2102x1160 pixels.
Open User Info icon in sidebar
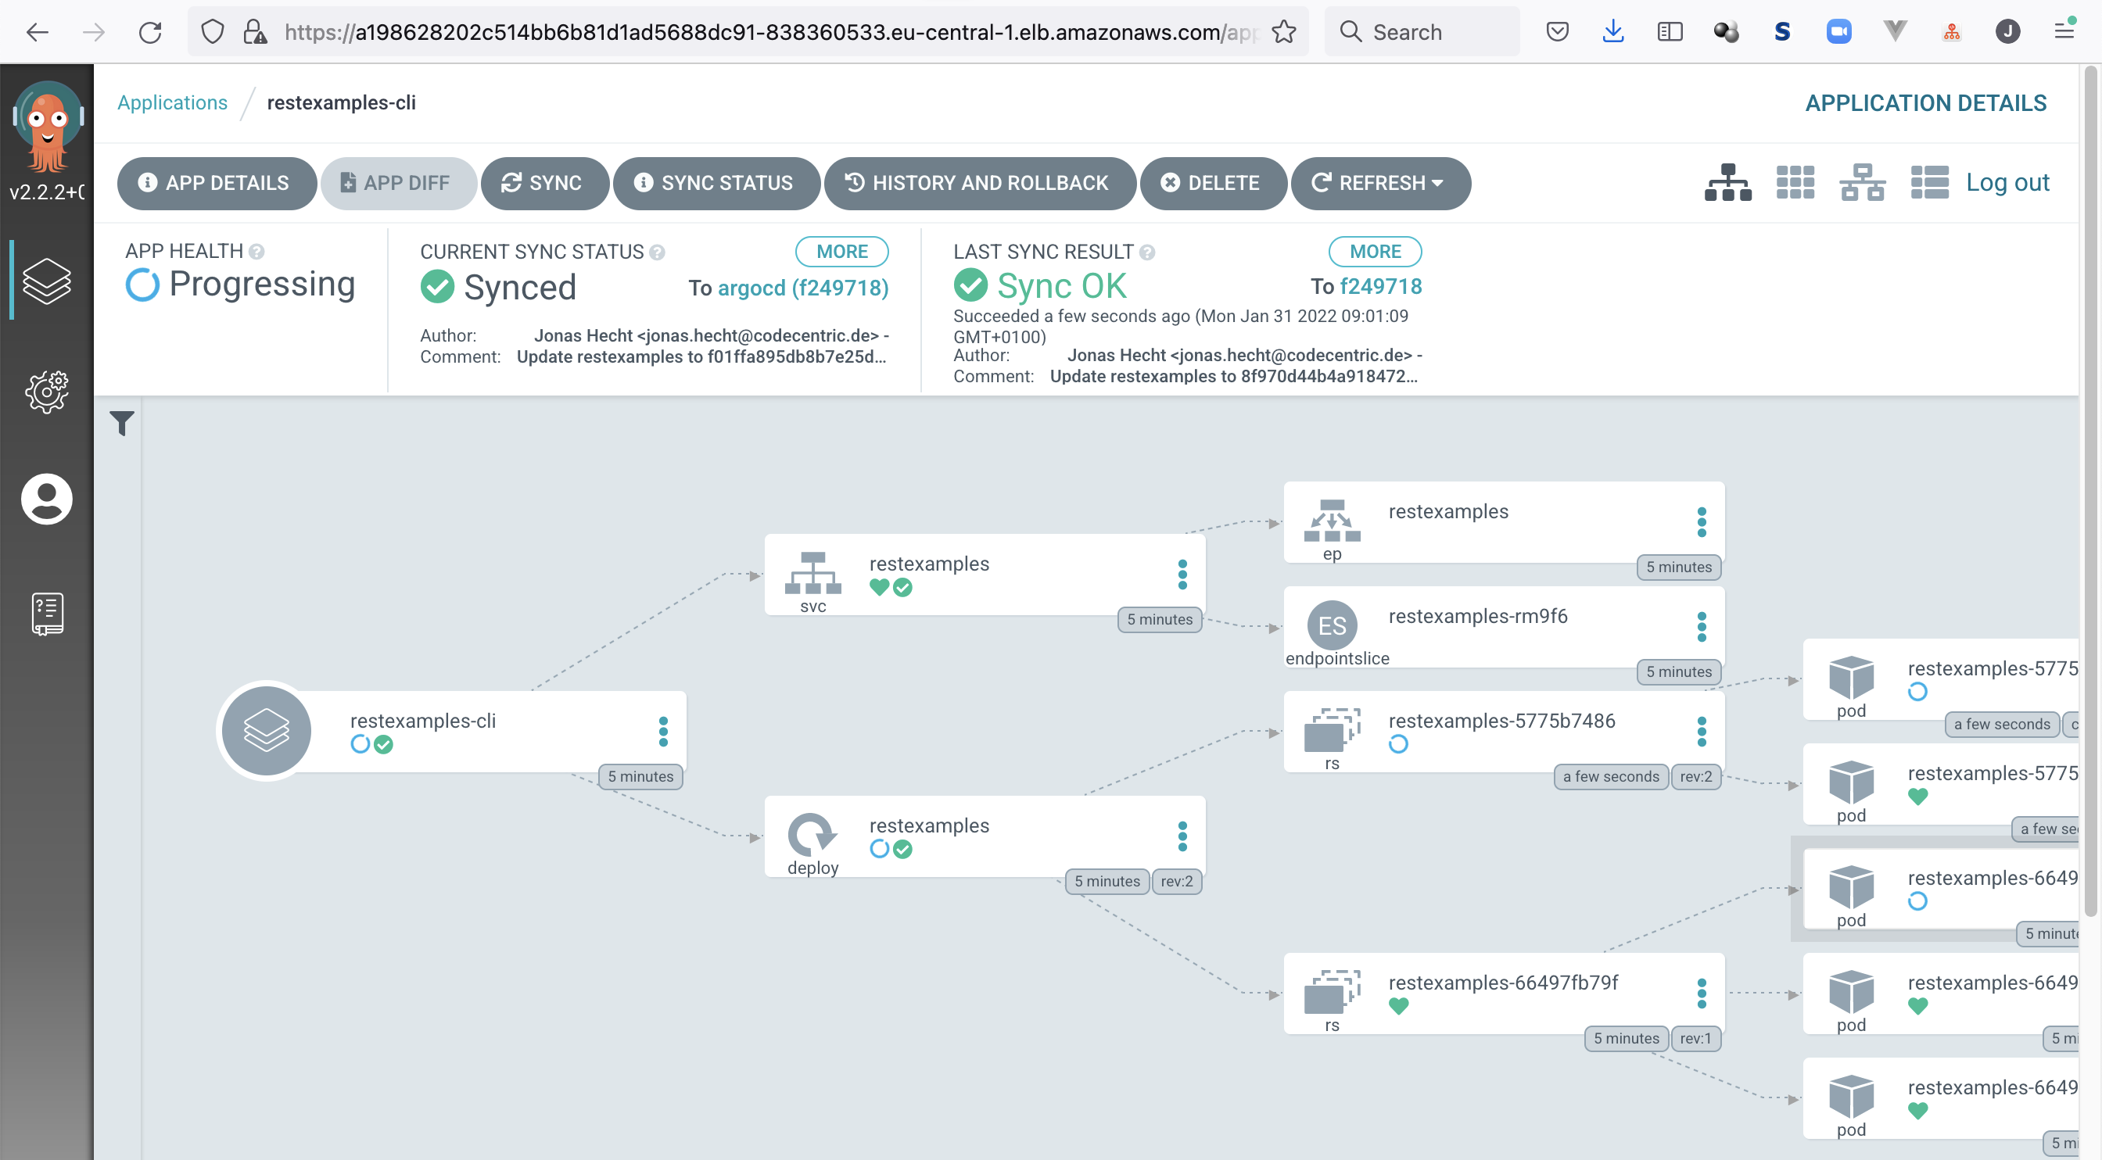[46, 499]
